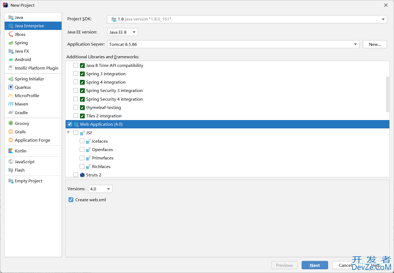This screenshot has height=273, width=394.
Task: Click the Empty Project folder icon
Action: click(11, 181)
